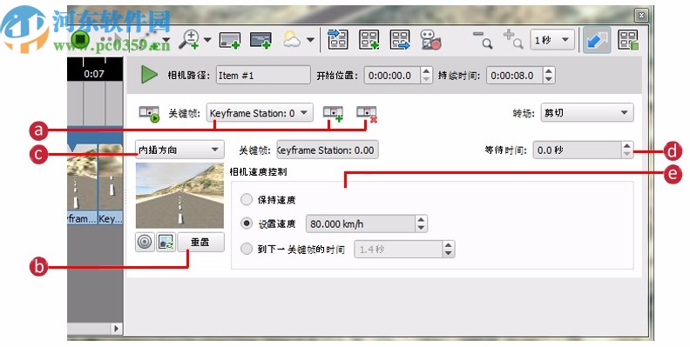
Task: Click the record video robot icon
Action: click(430, 39)
